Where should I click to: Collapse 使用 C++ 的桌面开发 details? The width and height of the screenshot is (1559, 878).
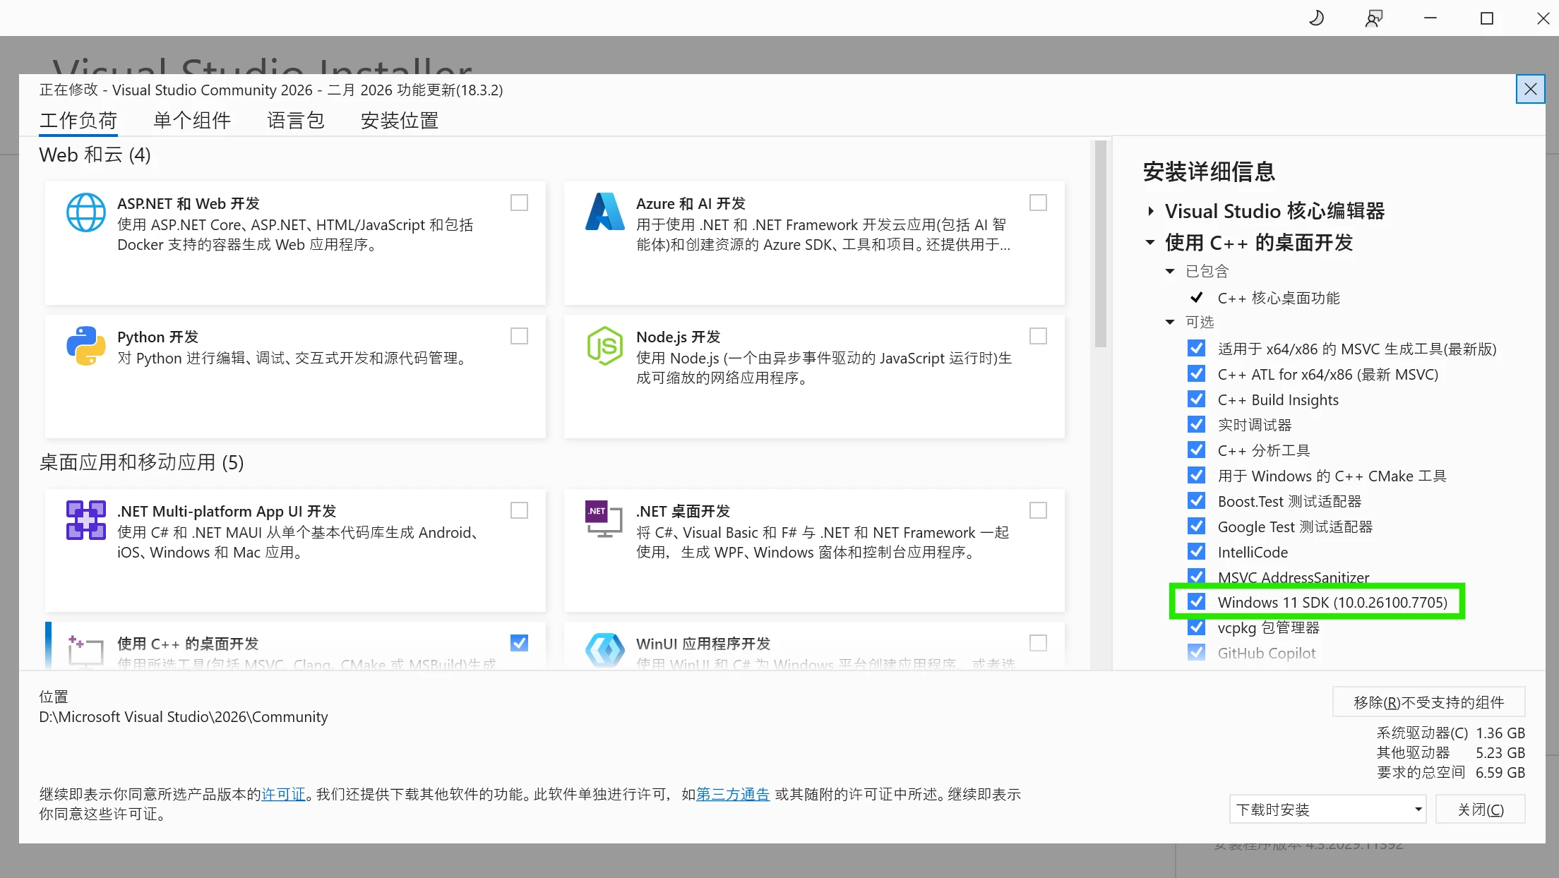point(1150,242)
